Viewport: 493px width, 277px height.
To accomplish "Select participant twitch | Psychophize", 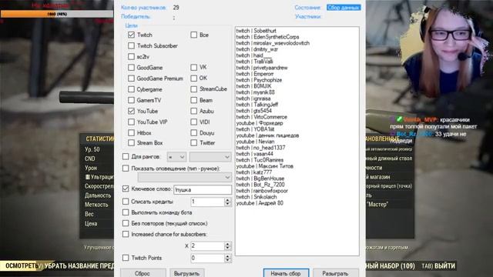I will (x=259, y=80).
